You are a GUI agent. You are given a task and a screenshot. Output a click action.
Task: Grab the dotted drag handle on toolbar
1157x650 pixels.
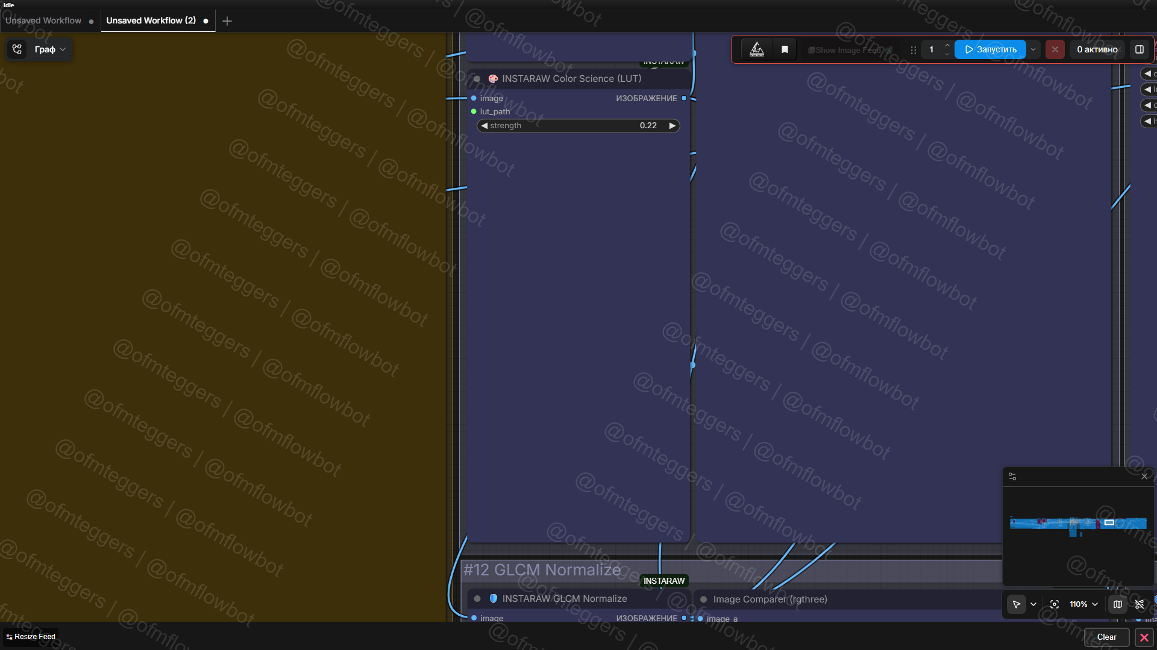coord(914,50)
